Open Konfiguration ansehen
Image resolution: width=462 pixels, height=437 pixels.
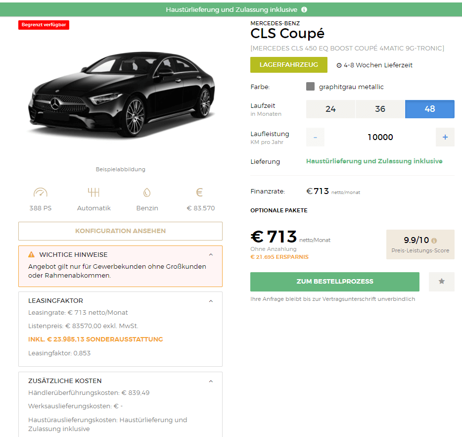121,231
